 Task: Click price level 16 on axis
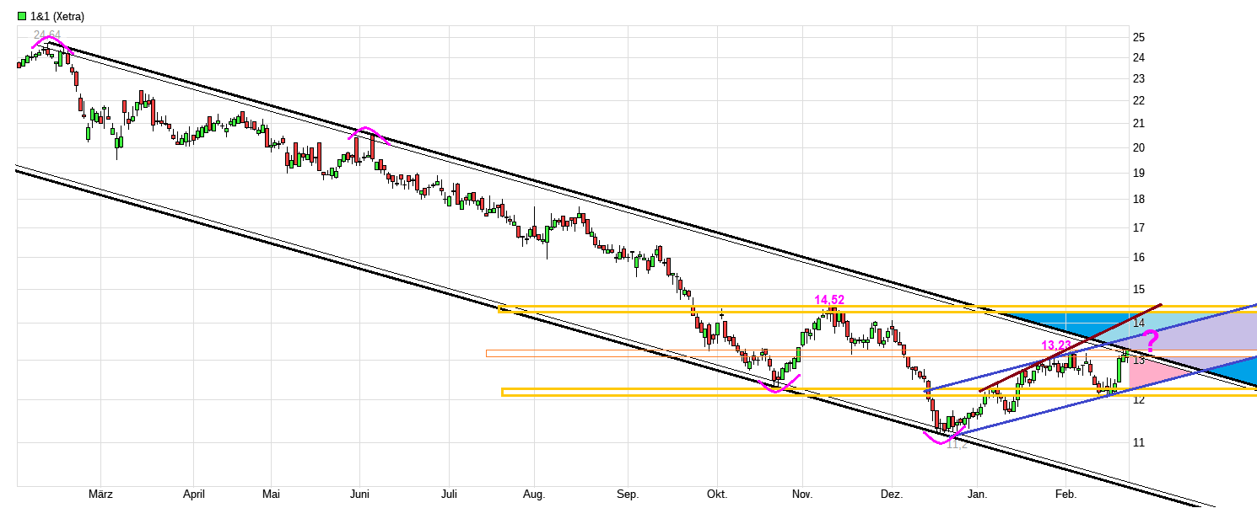[1138, 257]
